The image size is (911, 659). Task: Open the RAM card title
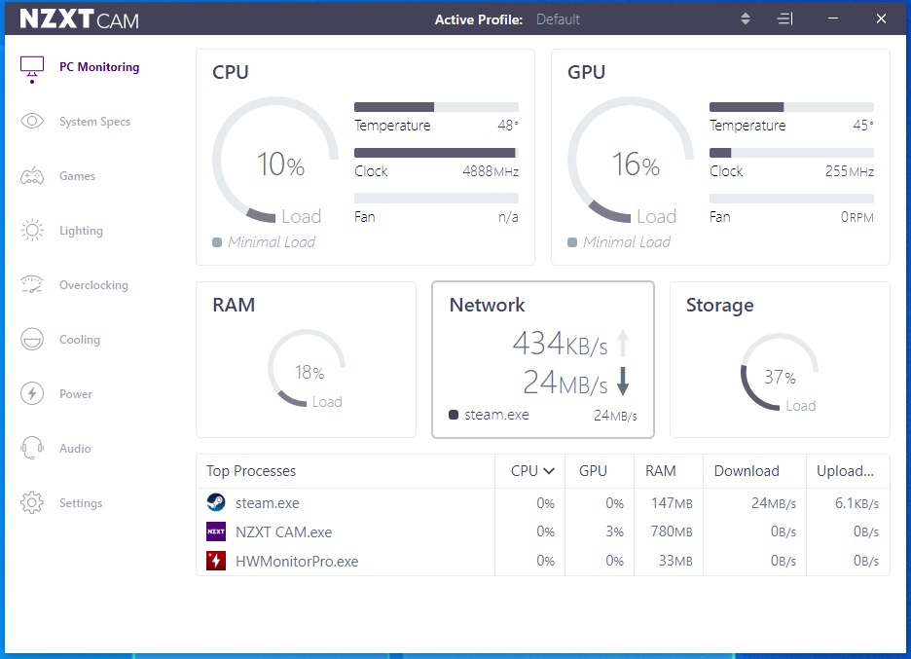click(x=234, y=305)
